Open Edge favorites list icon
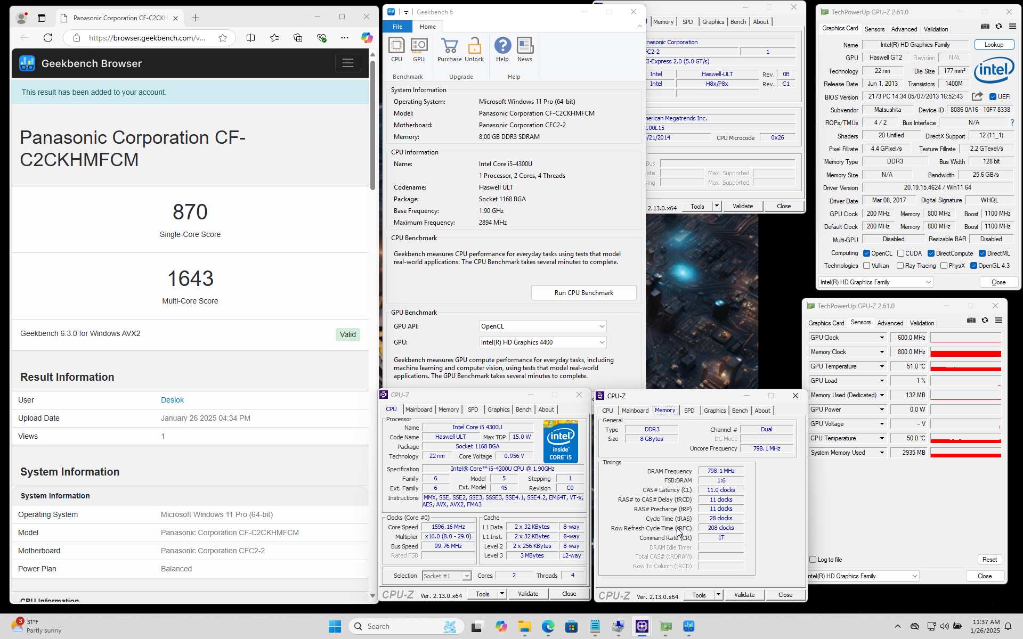Image resolution: width=1023 pixels, height=639 pixels. coord(274,38)
